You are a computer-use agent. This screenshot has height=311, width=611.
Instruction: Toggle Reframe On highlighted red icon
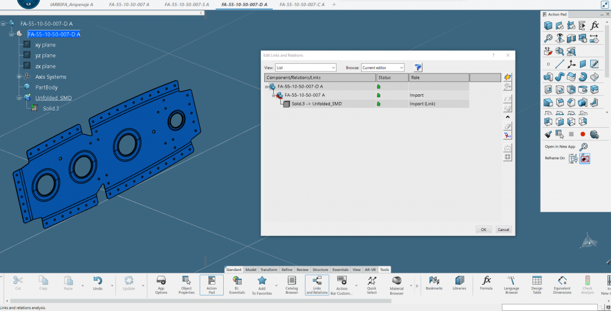585,158
